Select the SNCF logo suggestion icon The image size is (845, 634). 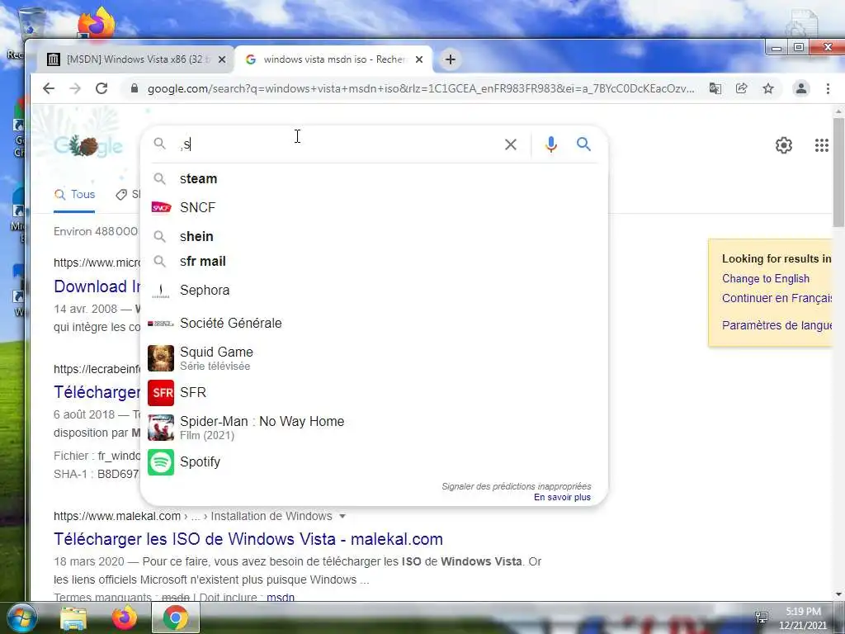[x=161, y=207]
